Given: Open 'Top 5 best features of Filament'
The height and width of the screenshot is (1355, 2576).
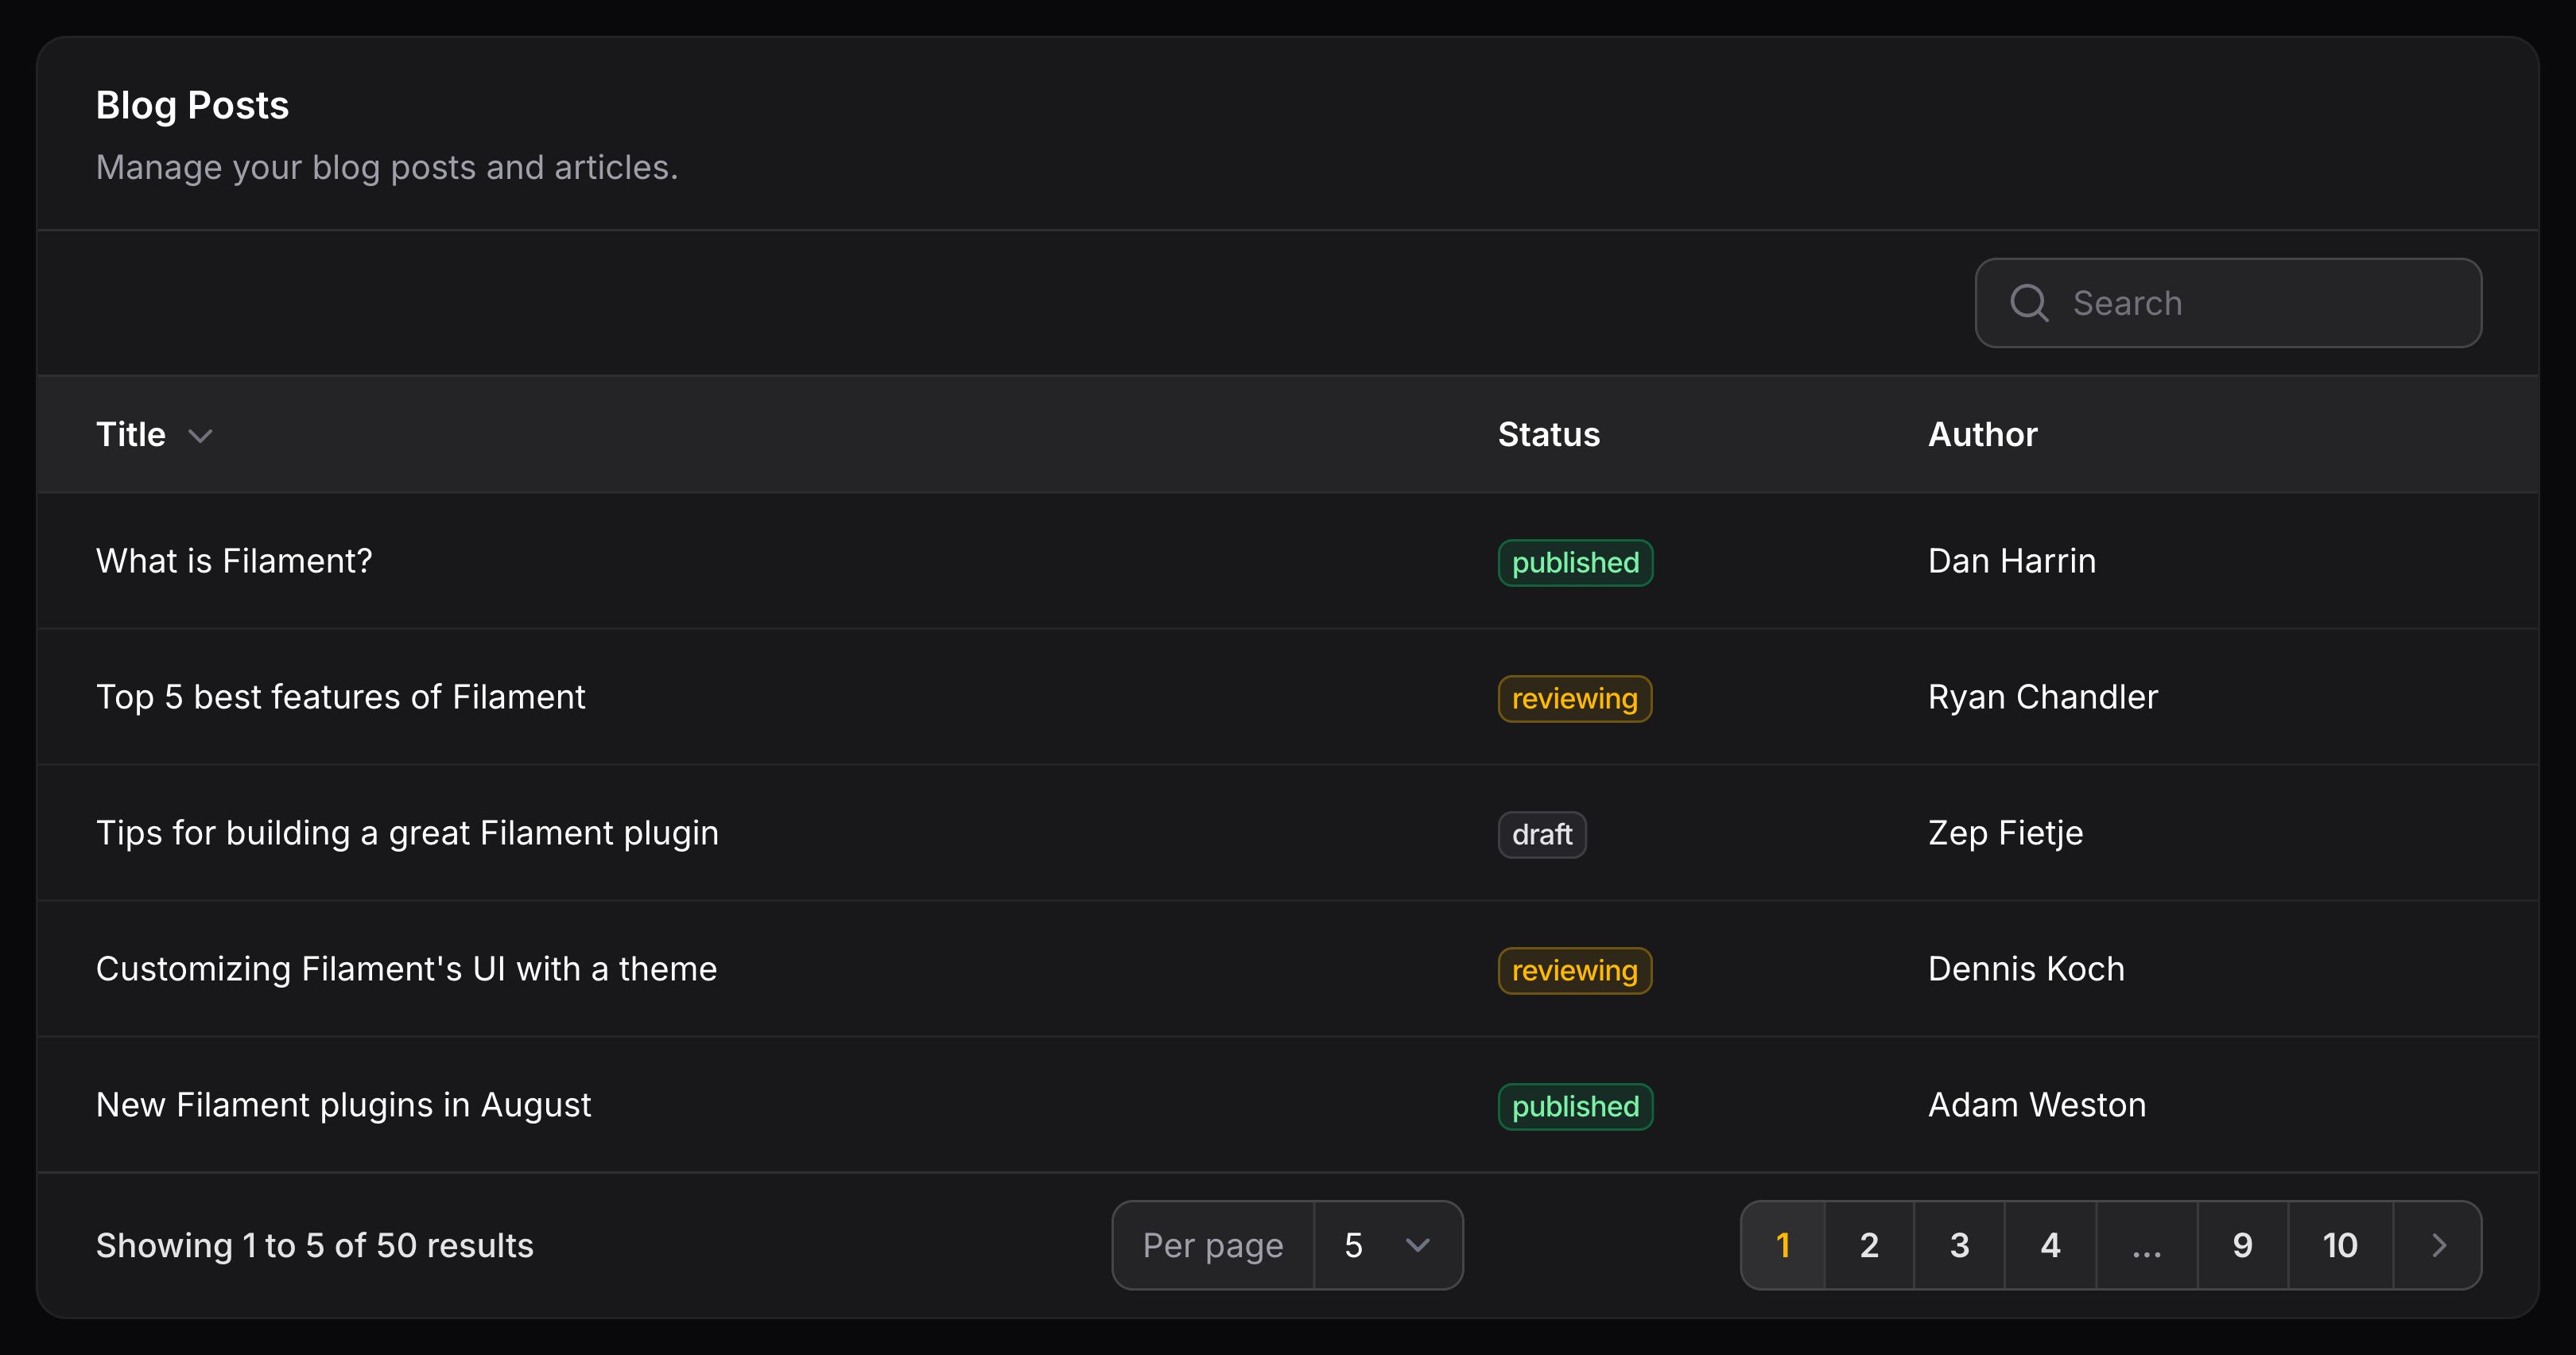Looking at the screenshot, I should coord(340,697).
